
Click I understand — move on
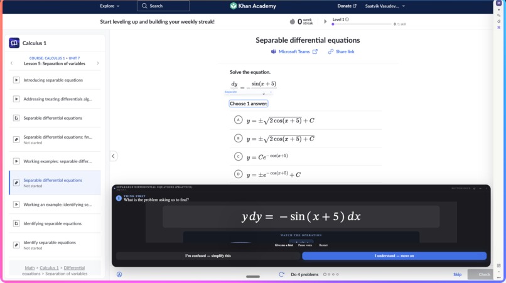pos(394,256)
